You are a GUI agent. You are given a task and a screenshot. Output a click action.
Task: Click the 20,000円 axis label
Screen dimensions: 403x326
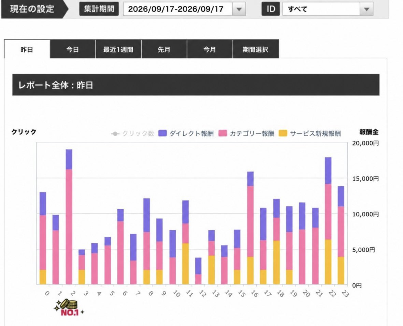[x=365, y=143]
